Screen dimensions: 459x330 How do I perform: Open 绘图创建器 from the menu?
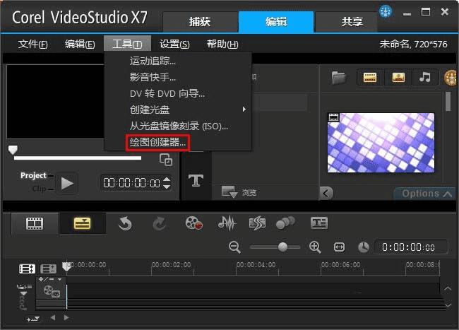[157, 142]
